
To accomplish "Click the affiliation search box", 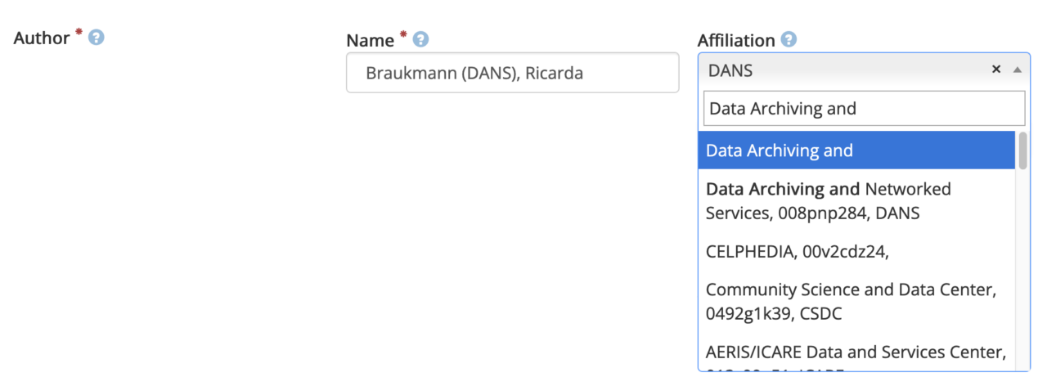I will coord(864,109).
